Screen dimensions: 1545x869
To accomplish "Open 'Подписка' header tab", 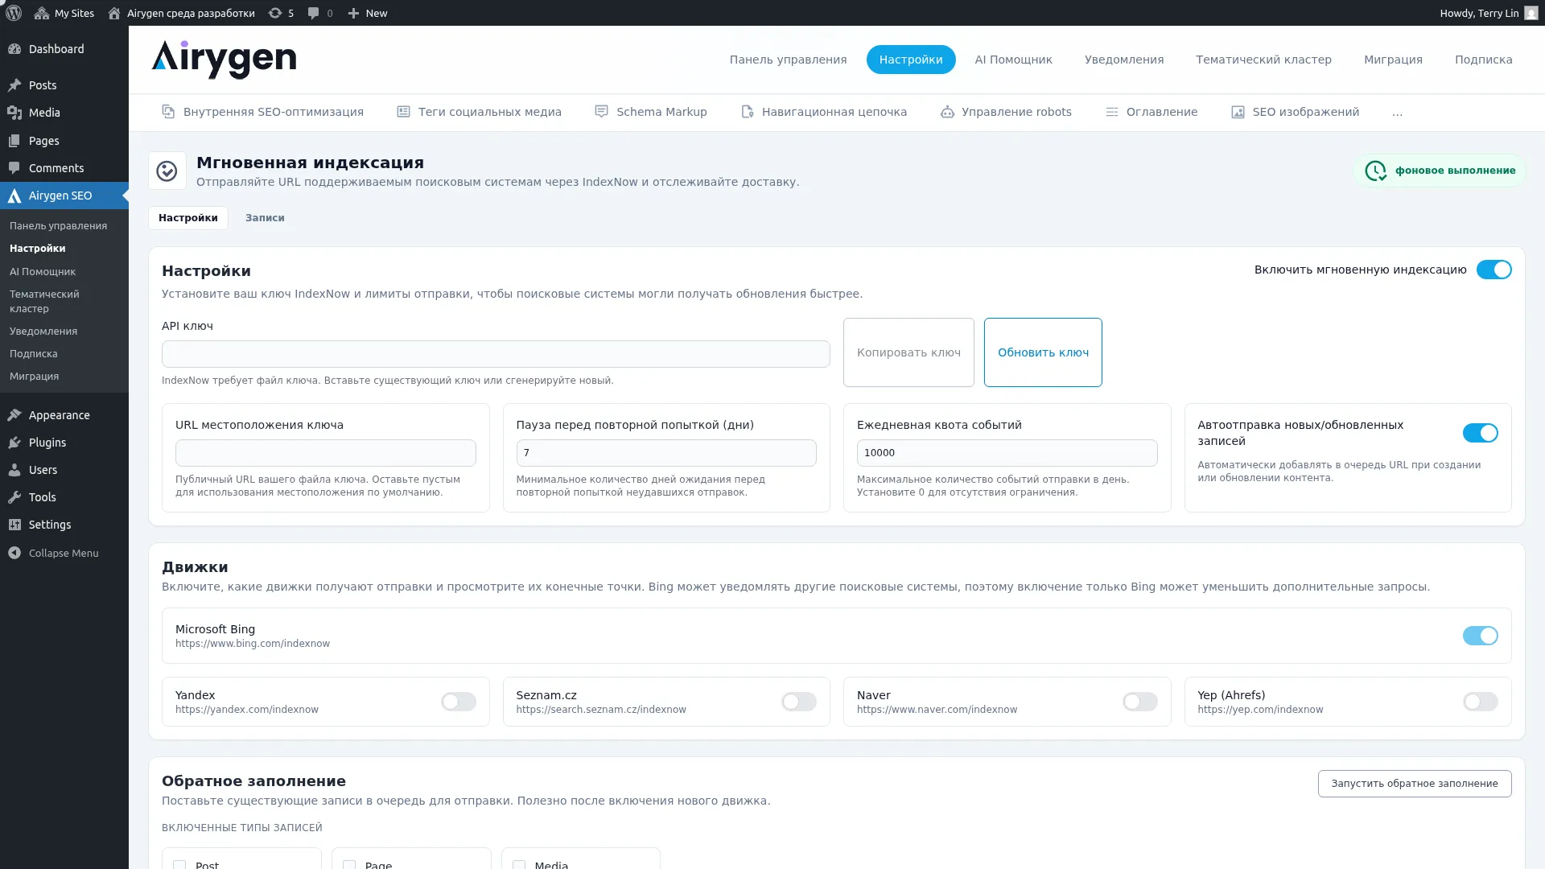I will coord(1483,60).
